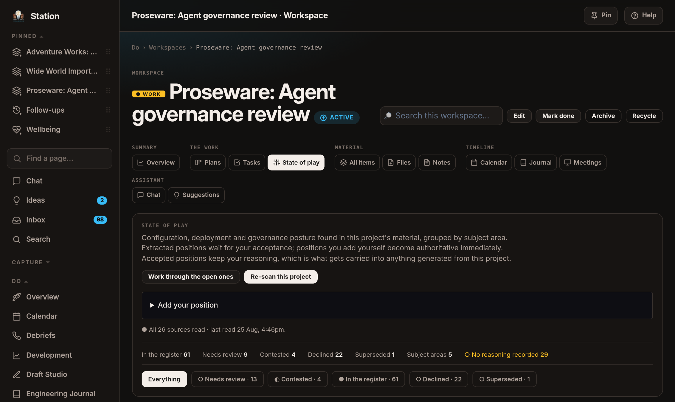The width and height of the screenshot is (675, 402).
Task: Click Workspaces breadcrumb link
Action: tap(167, 47)
